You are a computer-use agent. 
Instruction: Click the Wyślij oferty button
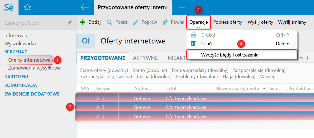(260, 22)
